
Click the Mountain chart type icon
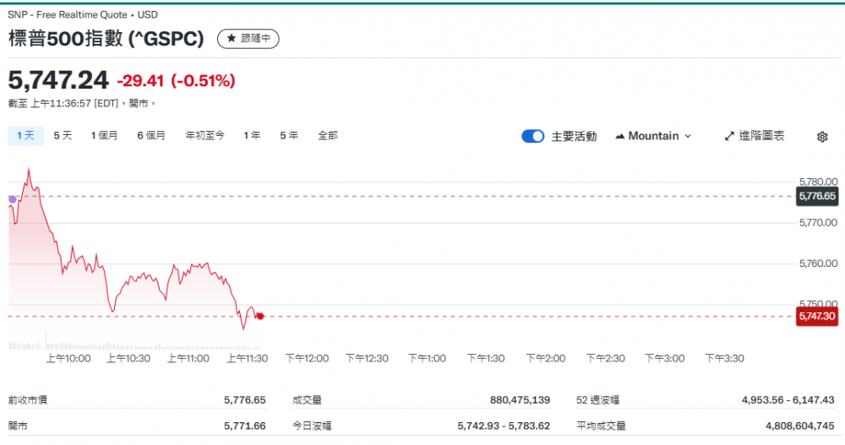tap(620, 136)
